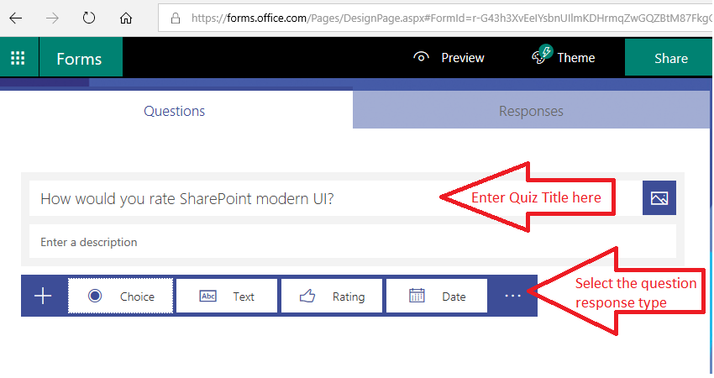Open form Preview

coord(449,58)
